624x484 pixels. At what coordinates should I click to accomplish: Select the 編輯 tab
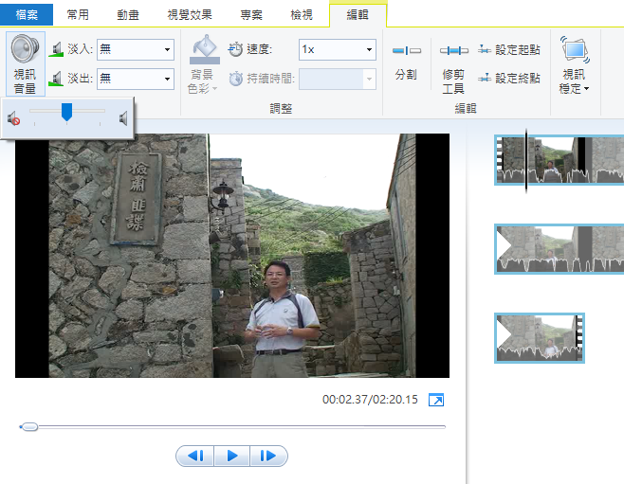coord(358,15)
